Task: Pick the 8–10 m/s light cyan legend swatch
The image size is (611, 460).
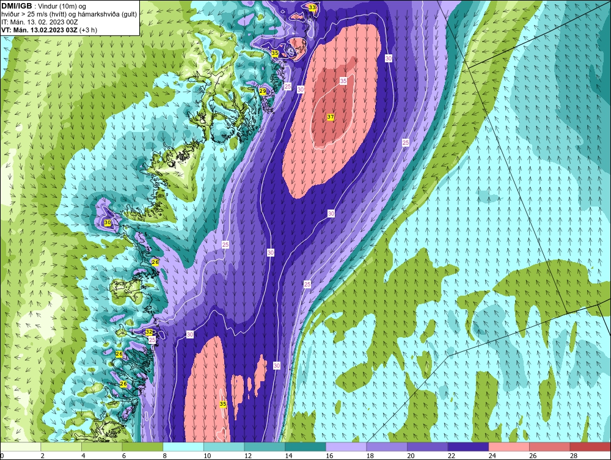Action: coord(183,447)
